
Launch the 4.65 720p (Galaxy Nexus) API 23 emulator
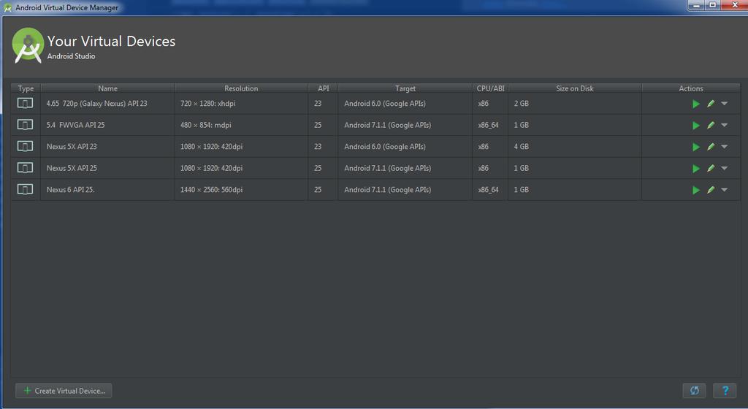click(696, 104)
